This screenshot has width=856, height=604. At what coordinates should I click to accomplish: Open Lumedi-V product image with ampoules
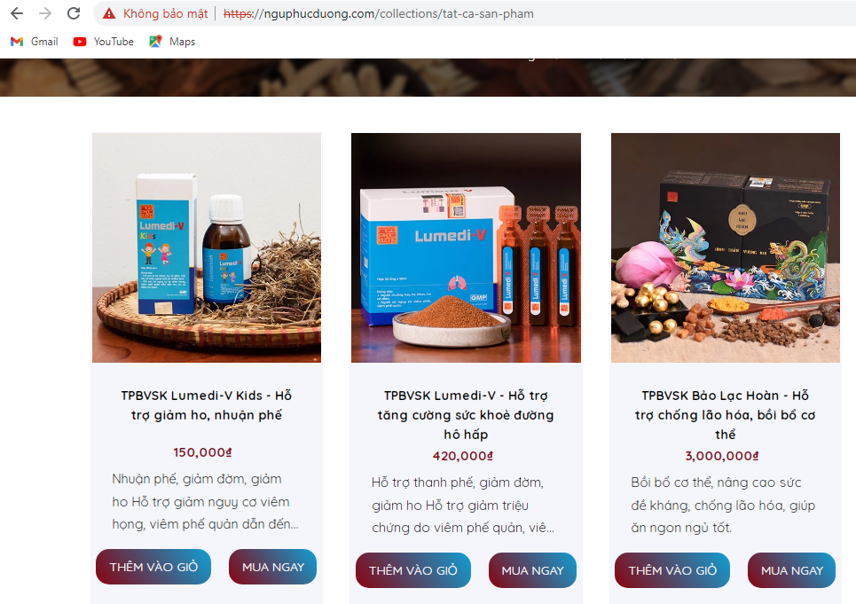466,247
